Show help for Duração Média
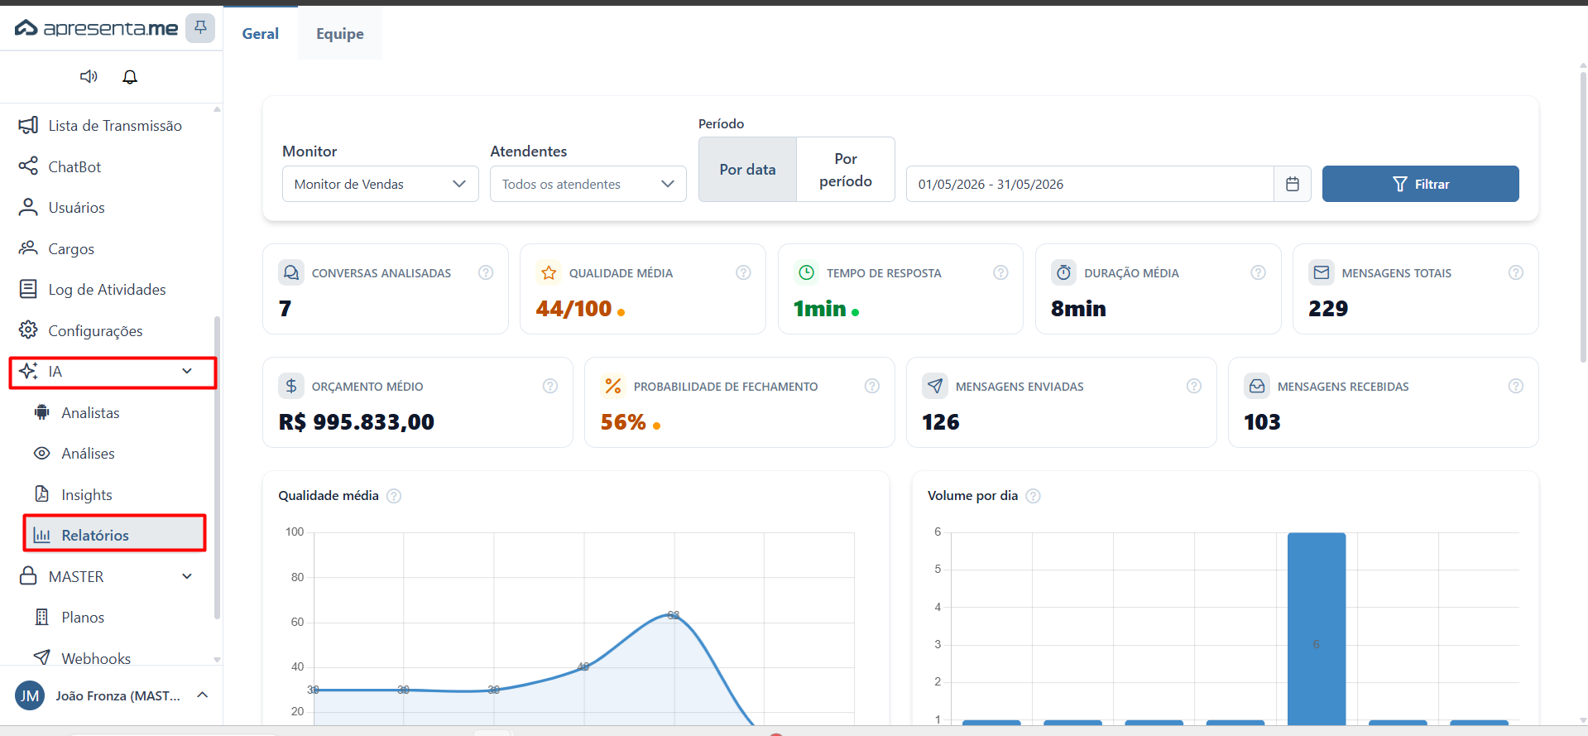 [1259, 272]
